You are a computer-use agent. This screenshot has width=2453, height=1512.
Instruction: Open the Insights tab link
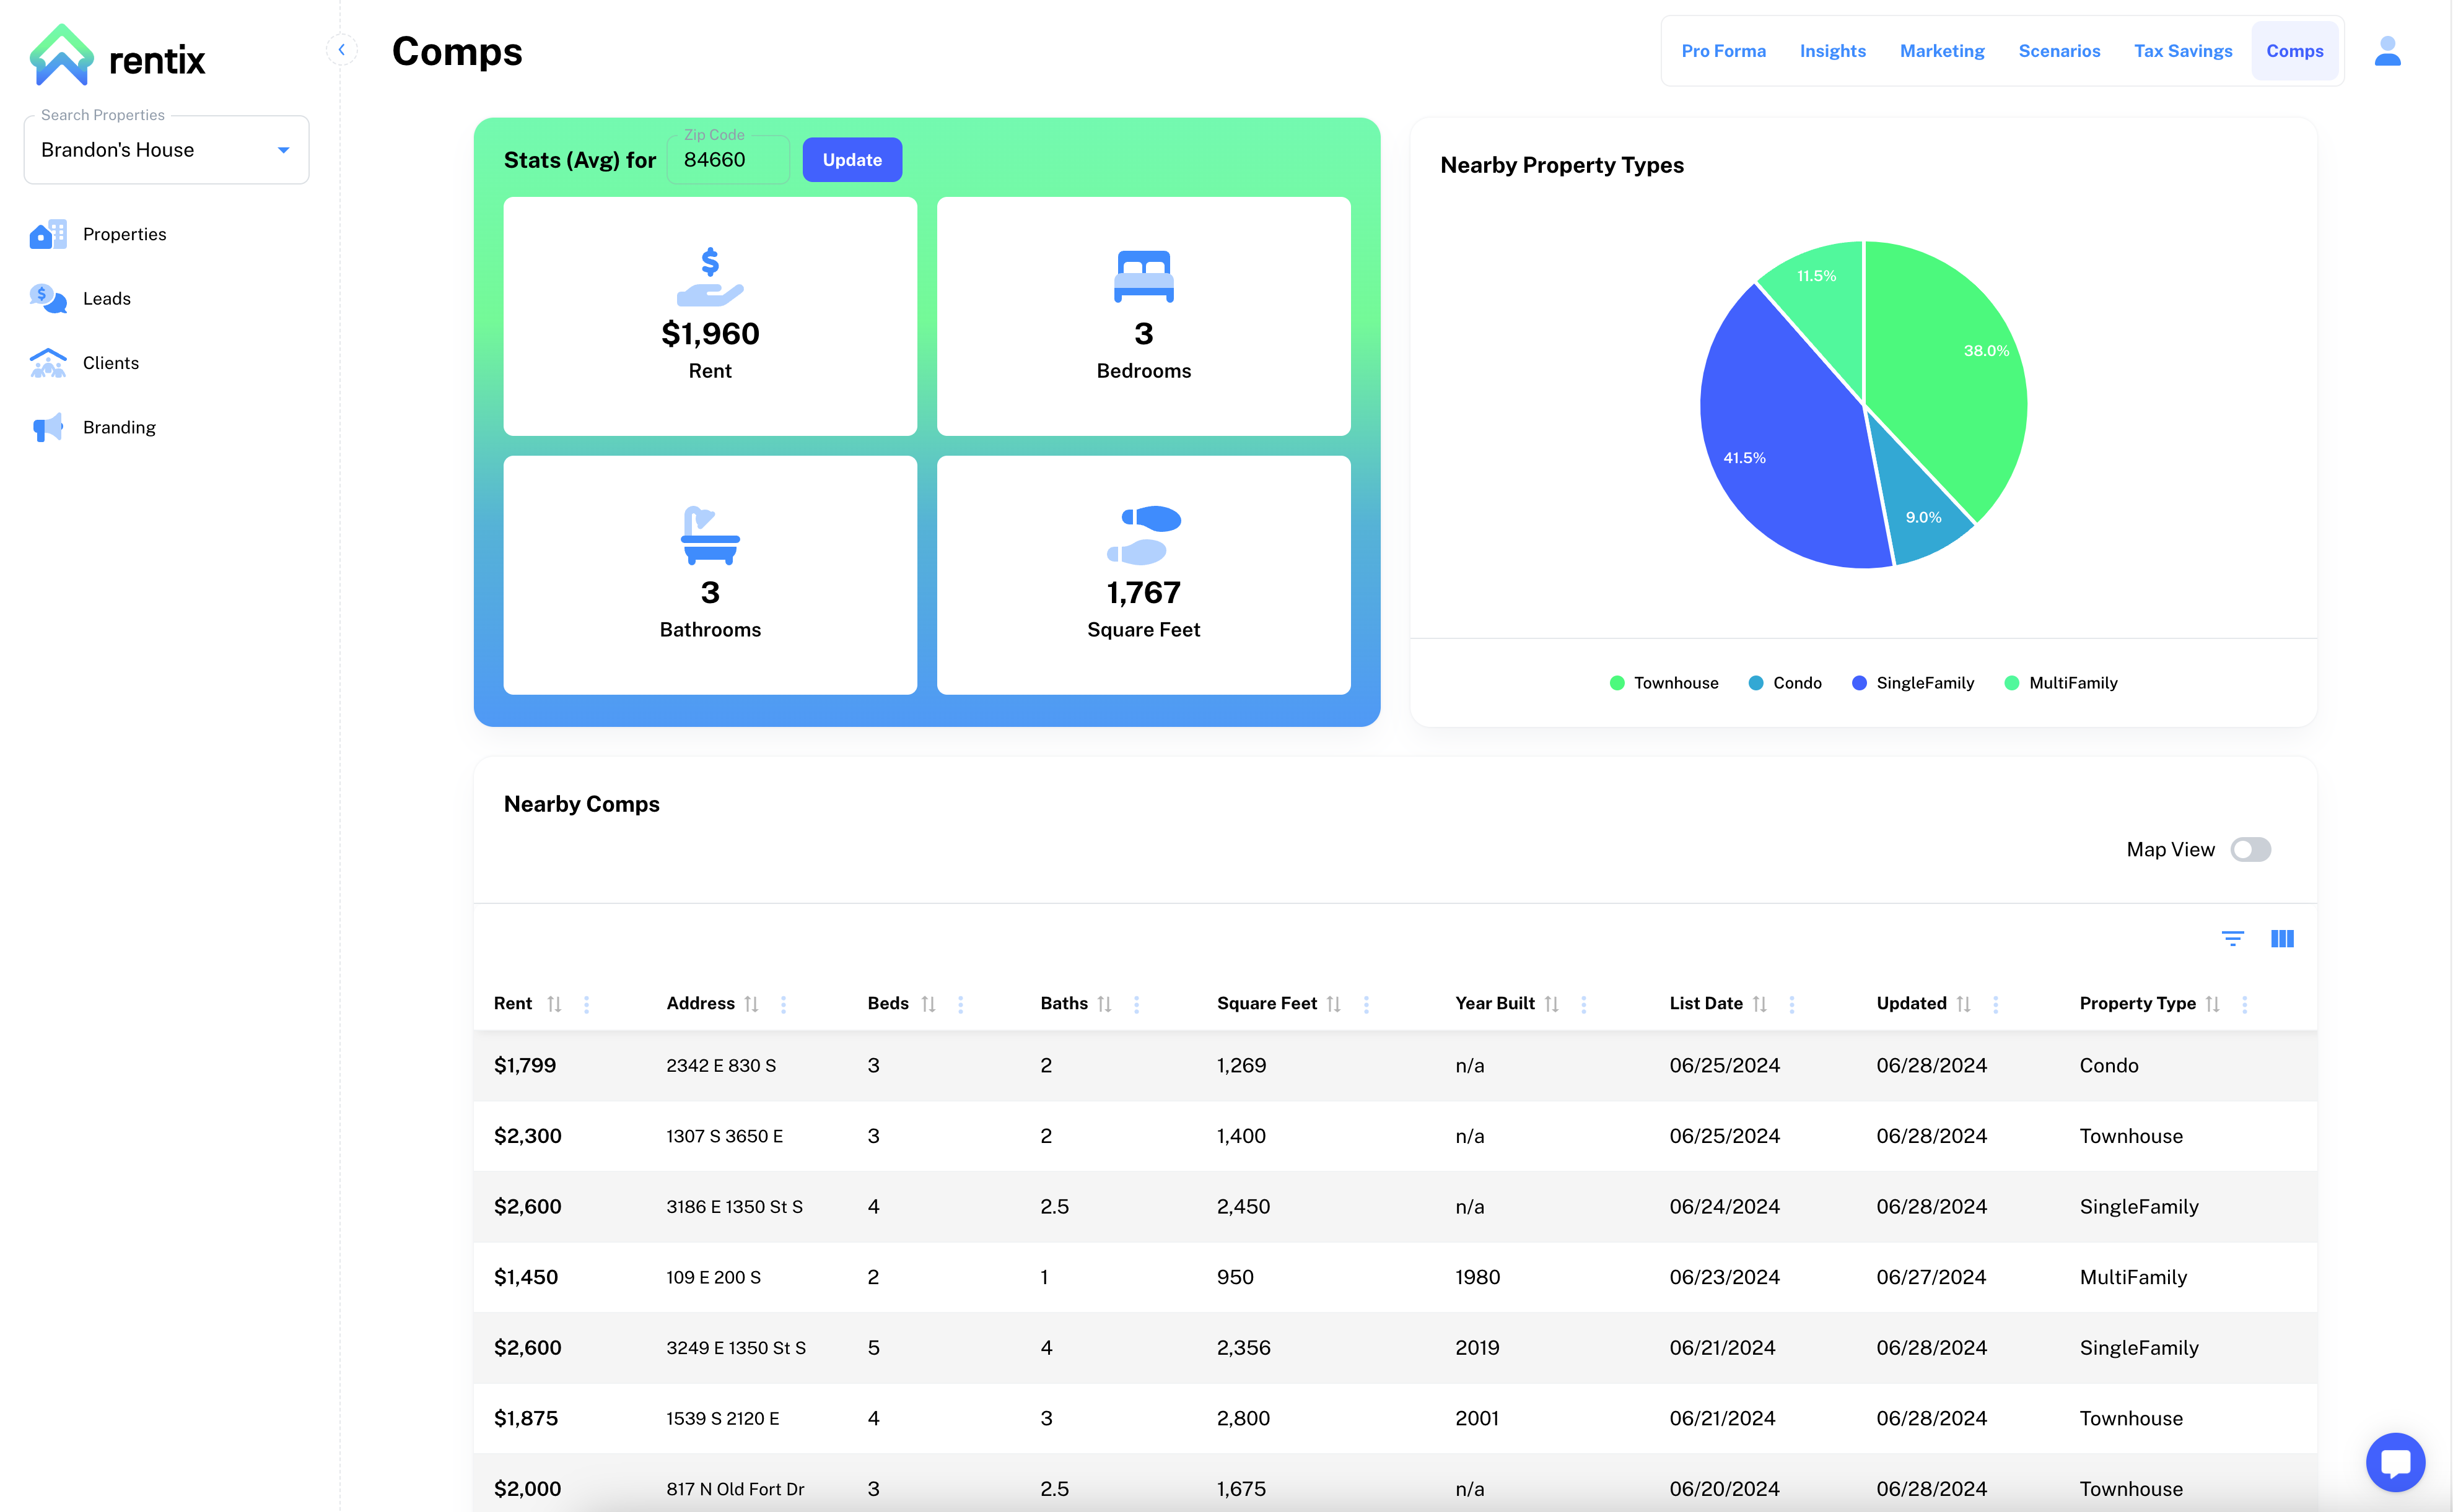coord(1832,51)
